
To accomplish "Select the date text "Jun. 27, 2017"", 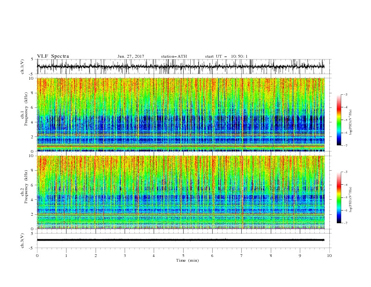I will pos(131,56).
